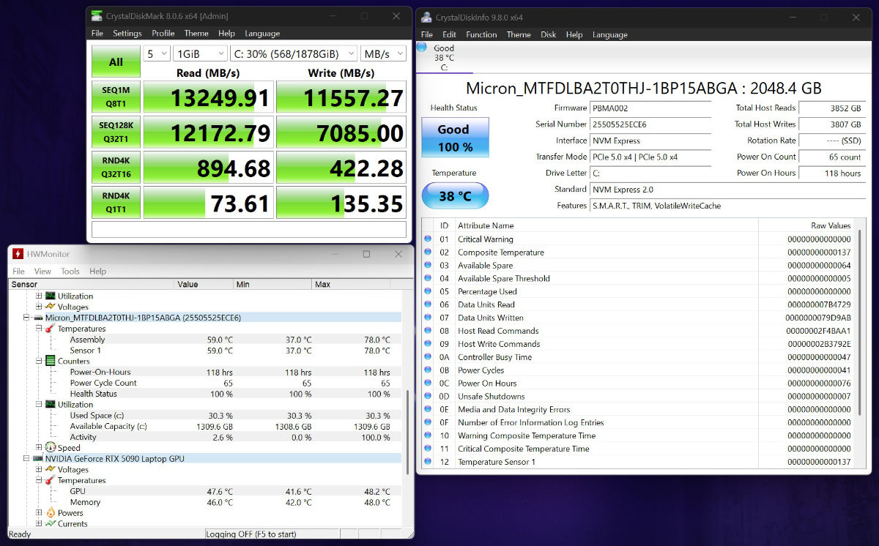
Task: Click the status orb of Power Cycles row
Action: point(428,370)
